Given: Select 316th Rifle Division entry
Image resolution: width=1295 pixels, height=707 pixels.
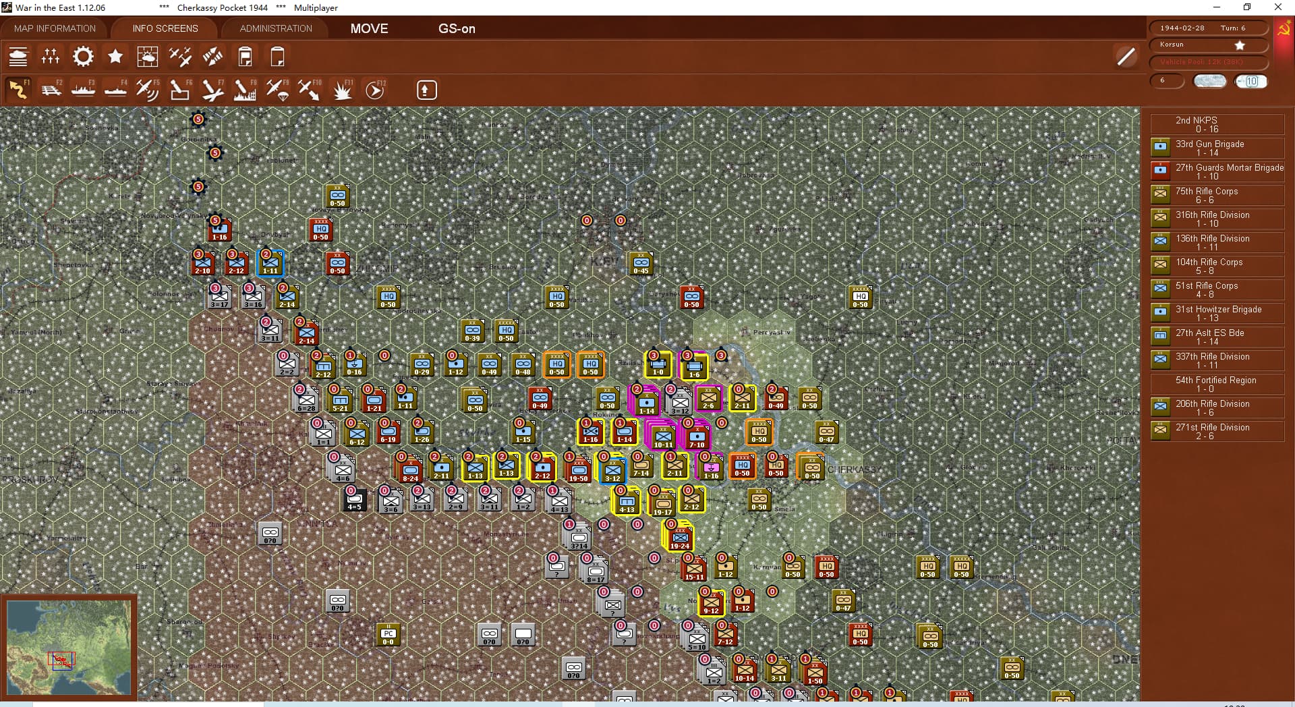Looking at the screenshot, I should pyautogui.click(x=1217, y=219).
